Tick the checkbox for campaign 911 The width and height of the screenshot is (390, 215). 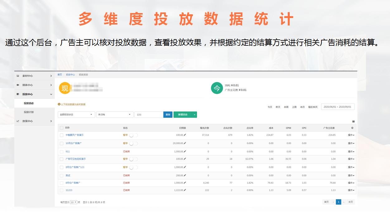[x=61, y=151]
